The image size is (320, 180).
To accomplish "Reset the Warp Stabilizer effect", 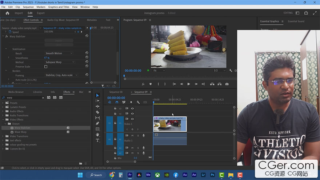I will [x=87, y=36].
